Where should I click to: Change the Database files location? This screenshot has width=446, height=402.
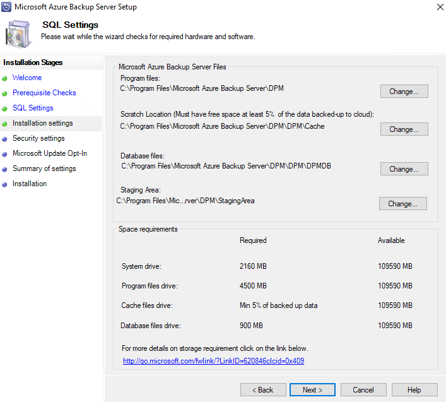404,169
